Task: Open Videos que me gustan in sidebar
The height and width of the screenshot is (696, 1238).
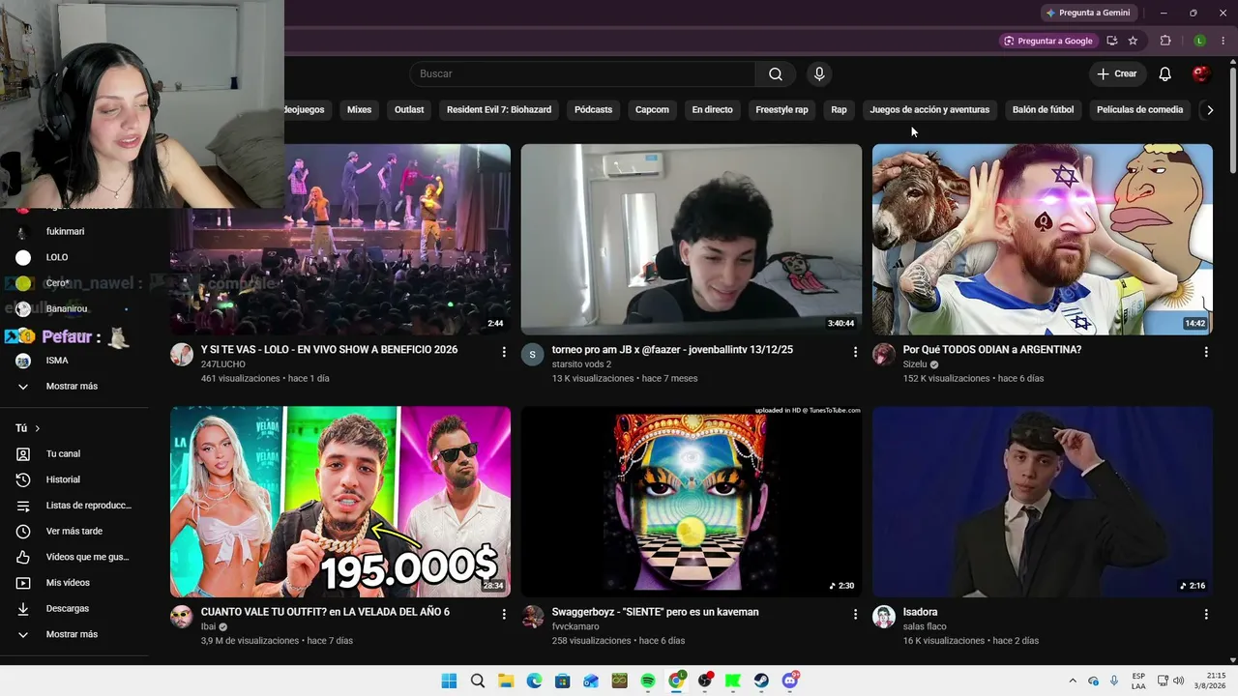Action: point(74,557)
